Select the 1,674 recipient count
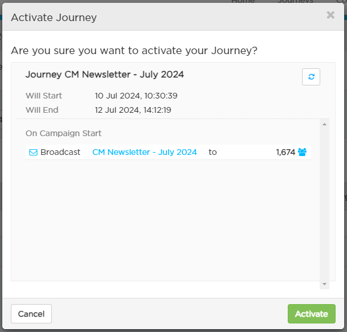Viewport: 347px width, 332px height. pyautogui.click(x=285, y=152)
